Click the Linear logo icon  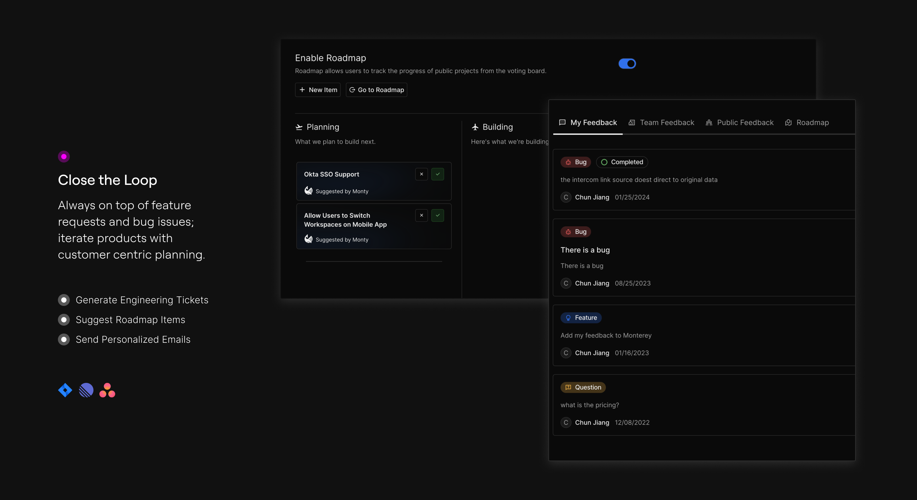point(86,390)
